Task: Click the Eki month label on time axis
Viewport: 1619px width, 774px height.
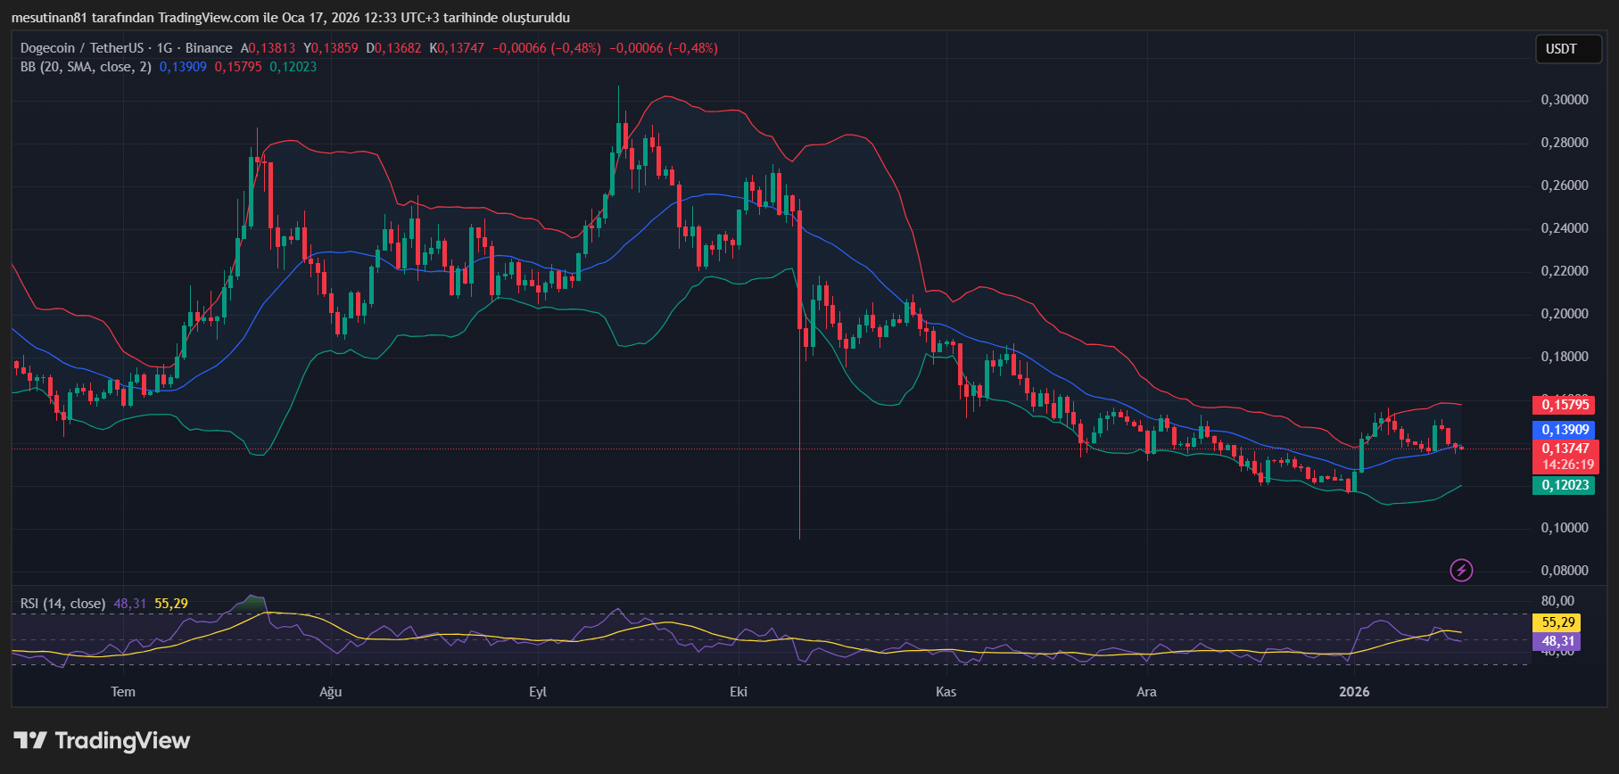Action: pyautogui.click(x=739, y=692)
